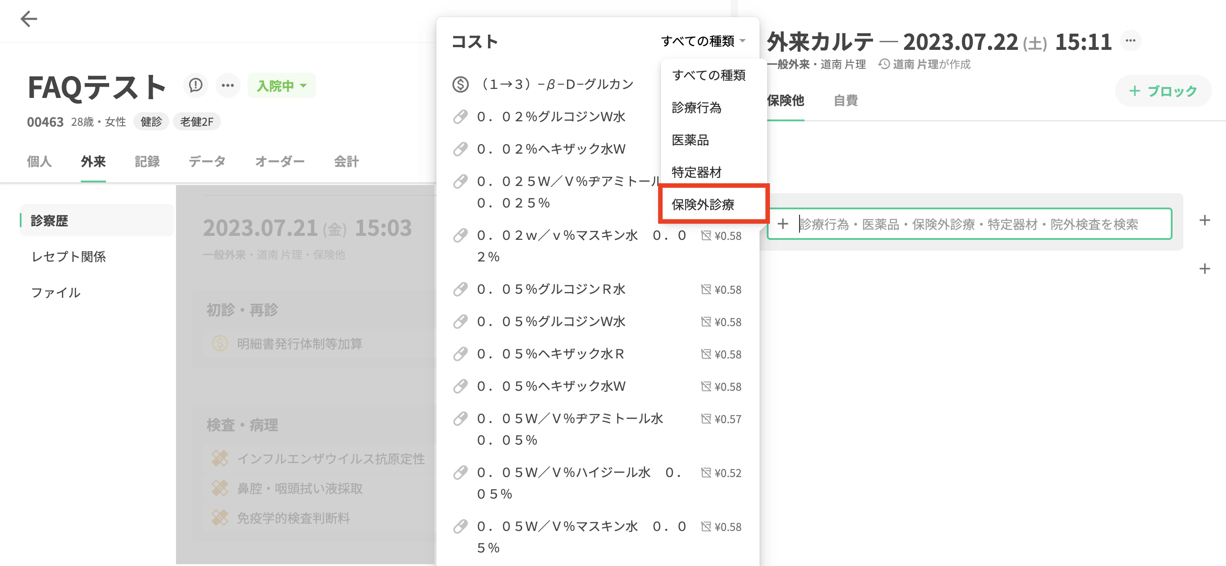Open ファイル in the sidebar
The image size is (1226, 566).
click(56, 292)
